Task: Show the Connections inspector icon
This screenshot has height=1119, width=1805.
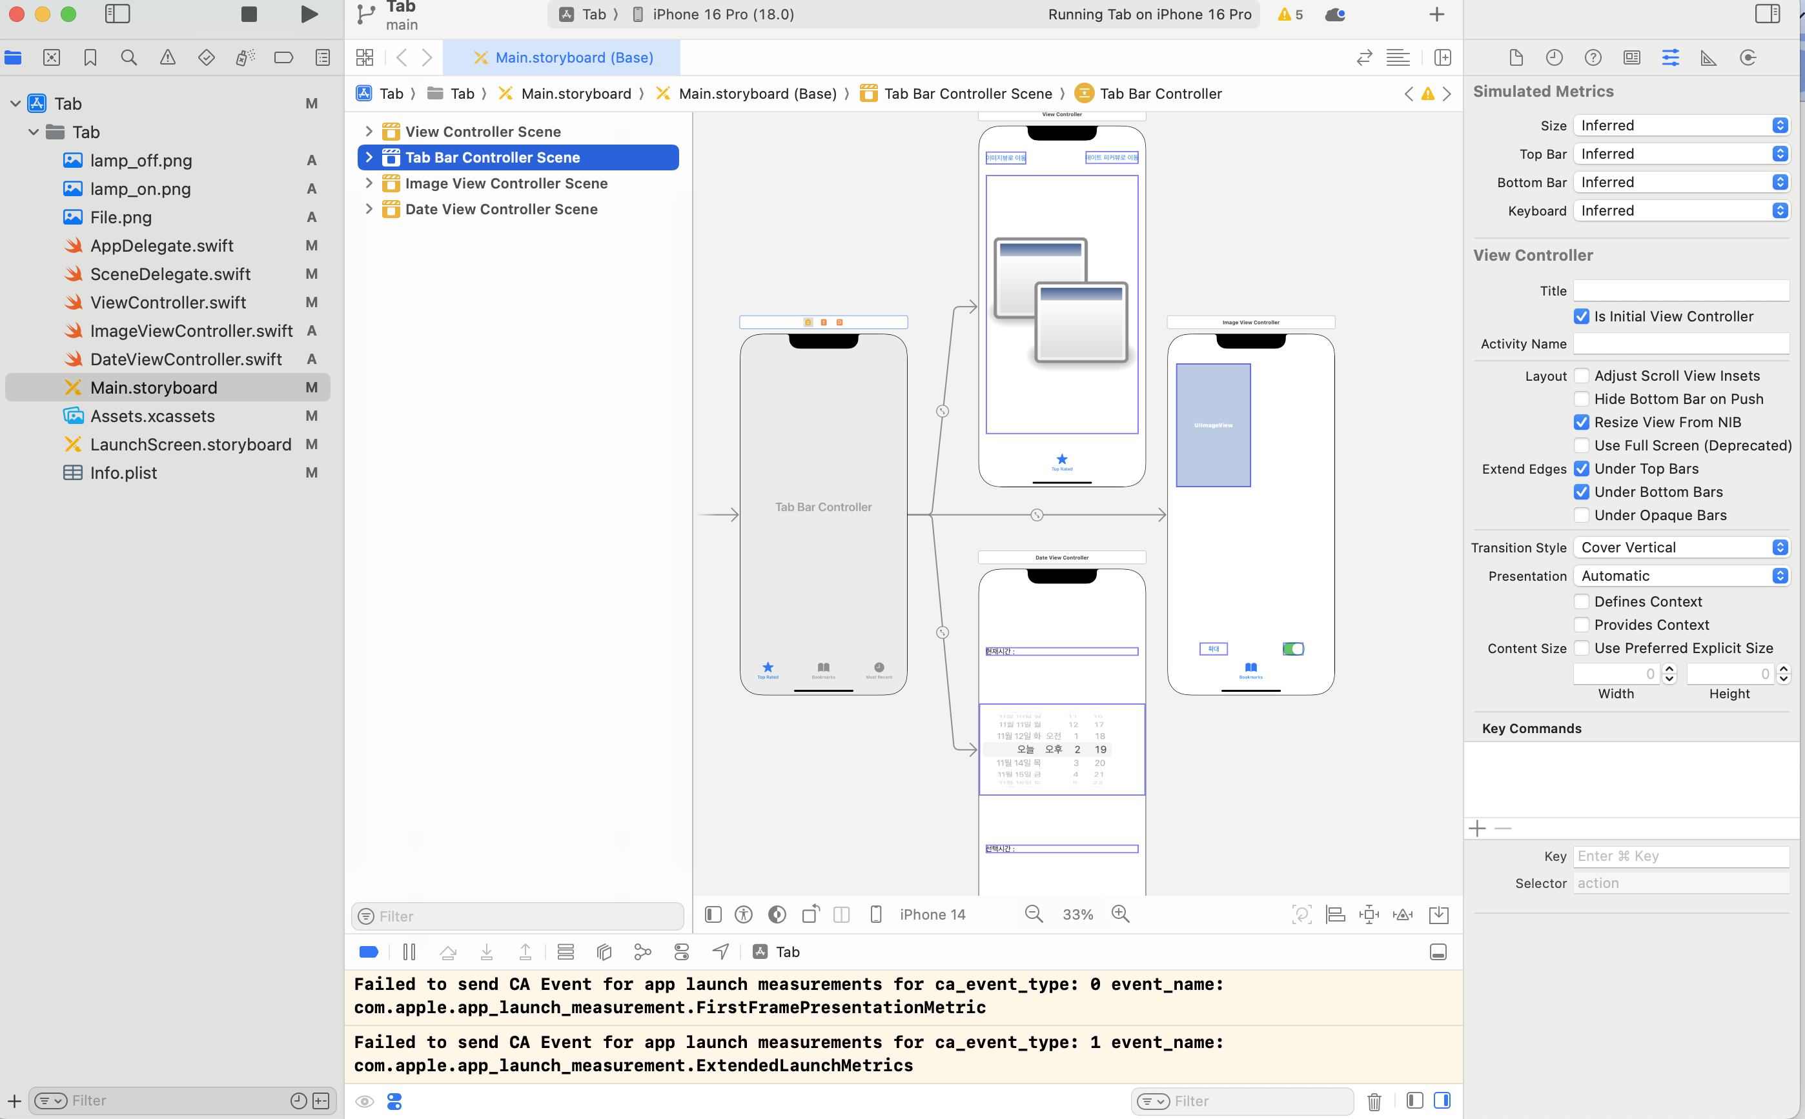Action: point(1748,57)
